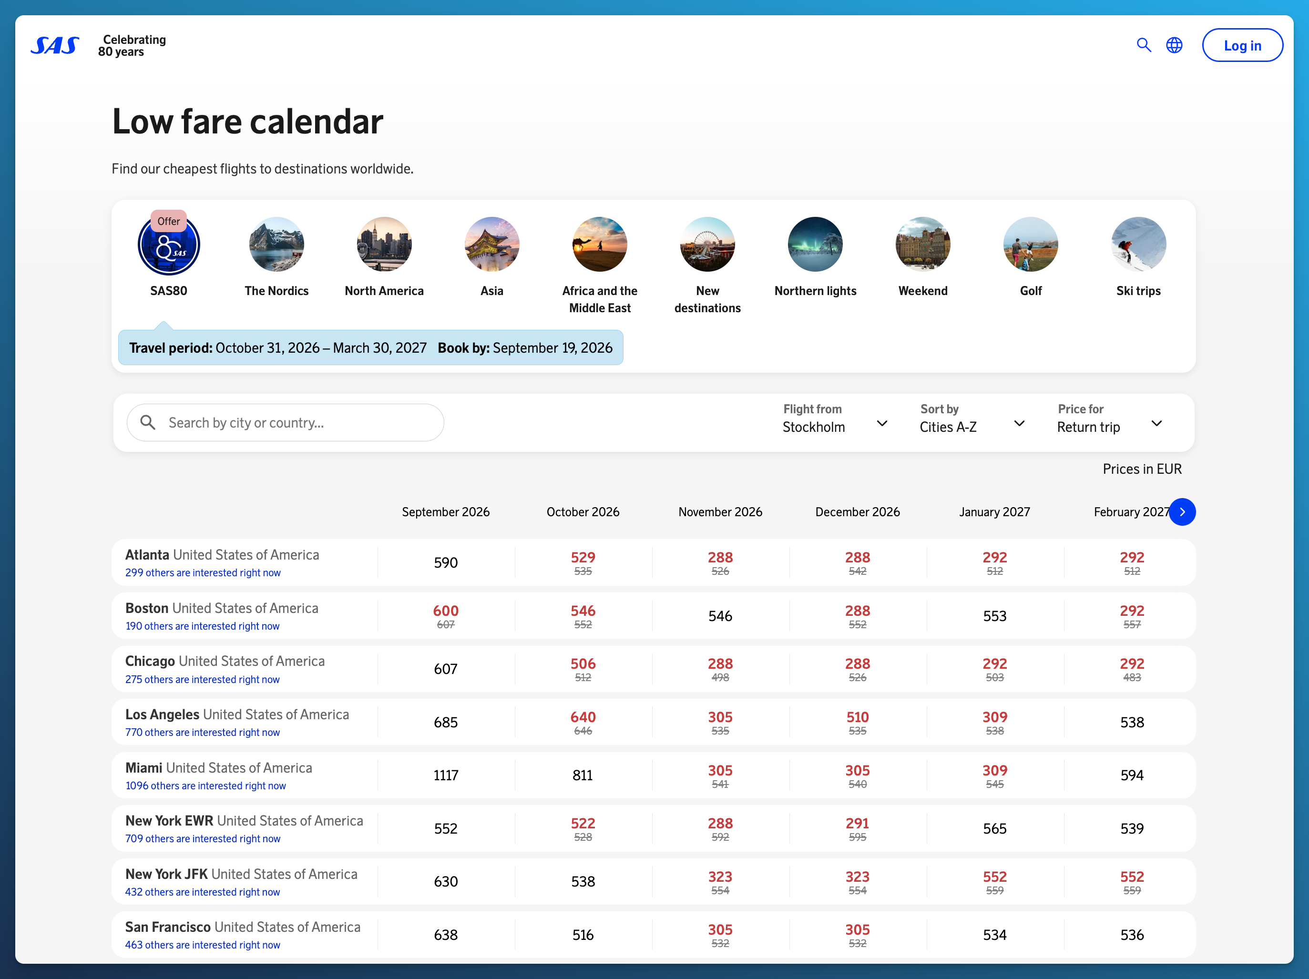Viewport: 1309px width, 979px height.
Task: Select San Francisco September fare 638
Action: click(446, 935)
